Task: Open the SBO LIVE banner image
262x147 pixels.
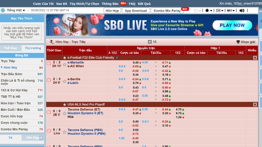Action: coord(152,25)
